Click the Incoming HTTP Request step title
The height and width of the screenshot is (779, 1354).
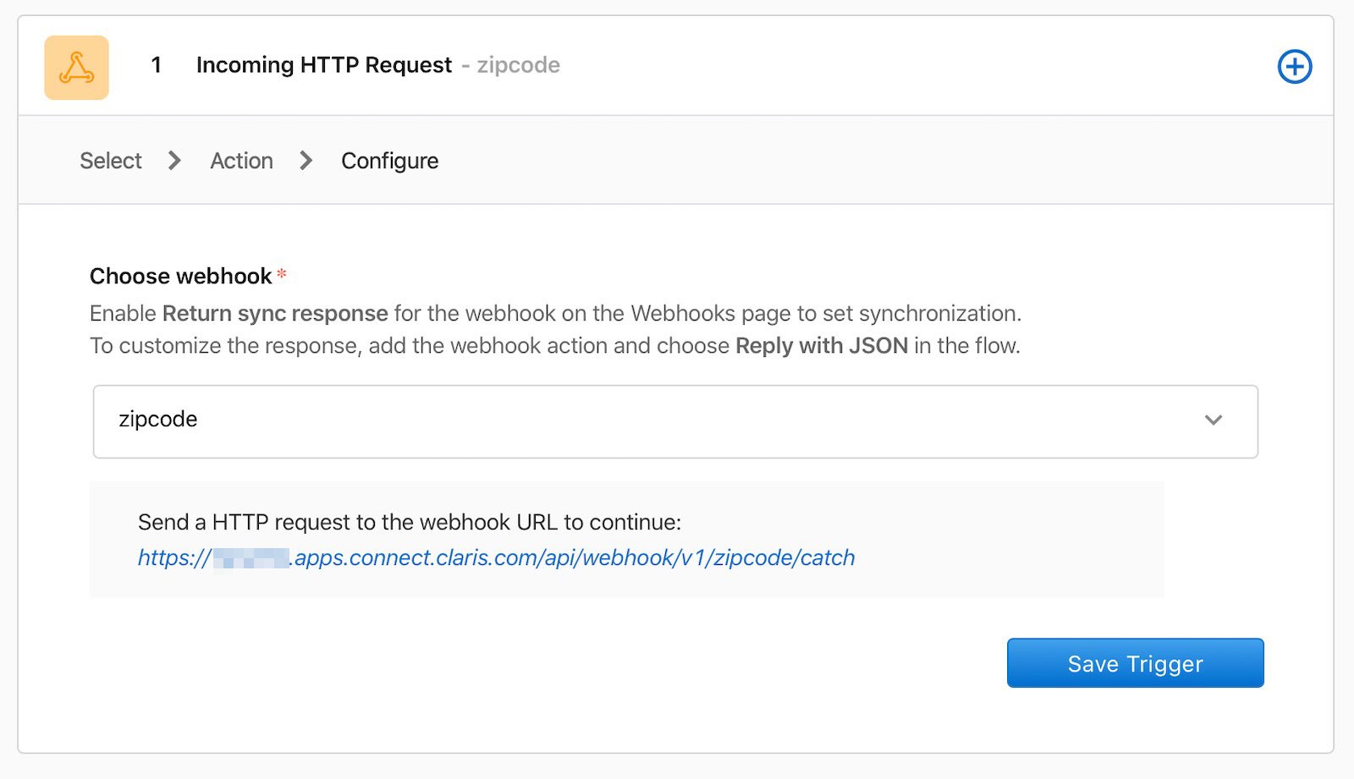[x=324, y=64]
